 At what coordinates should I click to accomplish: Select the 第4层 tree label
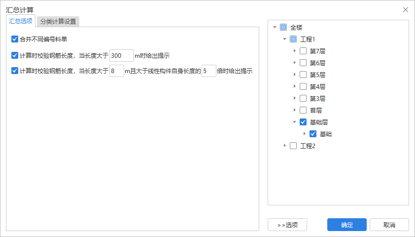tap(317, 87)
